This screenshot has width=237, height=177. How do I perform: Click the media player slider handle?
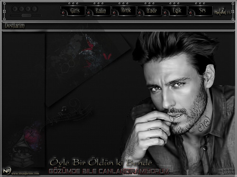point(27,16)
